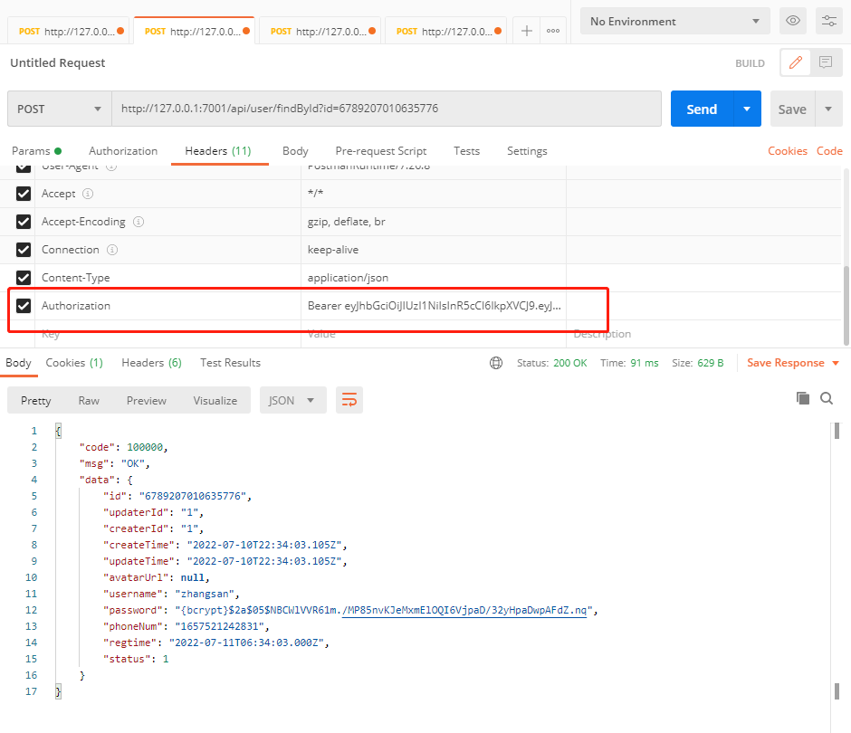Click the plus icon to add tab

[526, 31]
